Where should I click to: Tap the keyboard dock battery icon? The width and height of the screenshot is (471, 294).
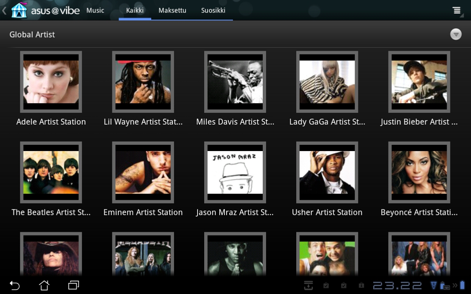pos(445,286)
